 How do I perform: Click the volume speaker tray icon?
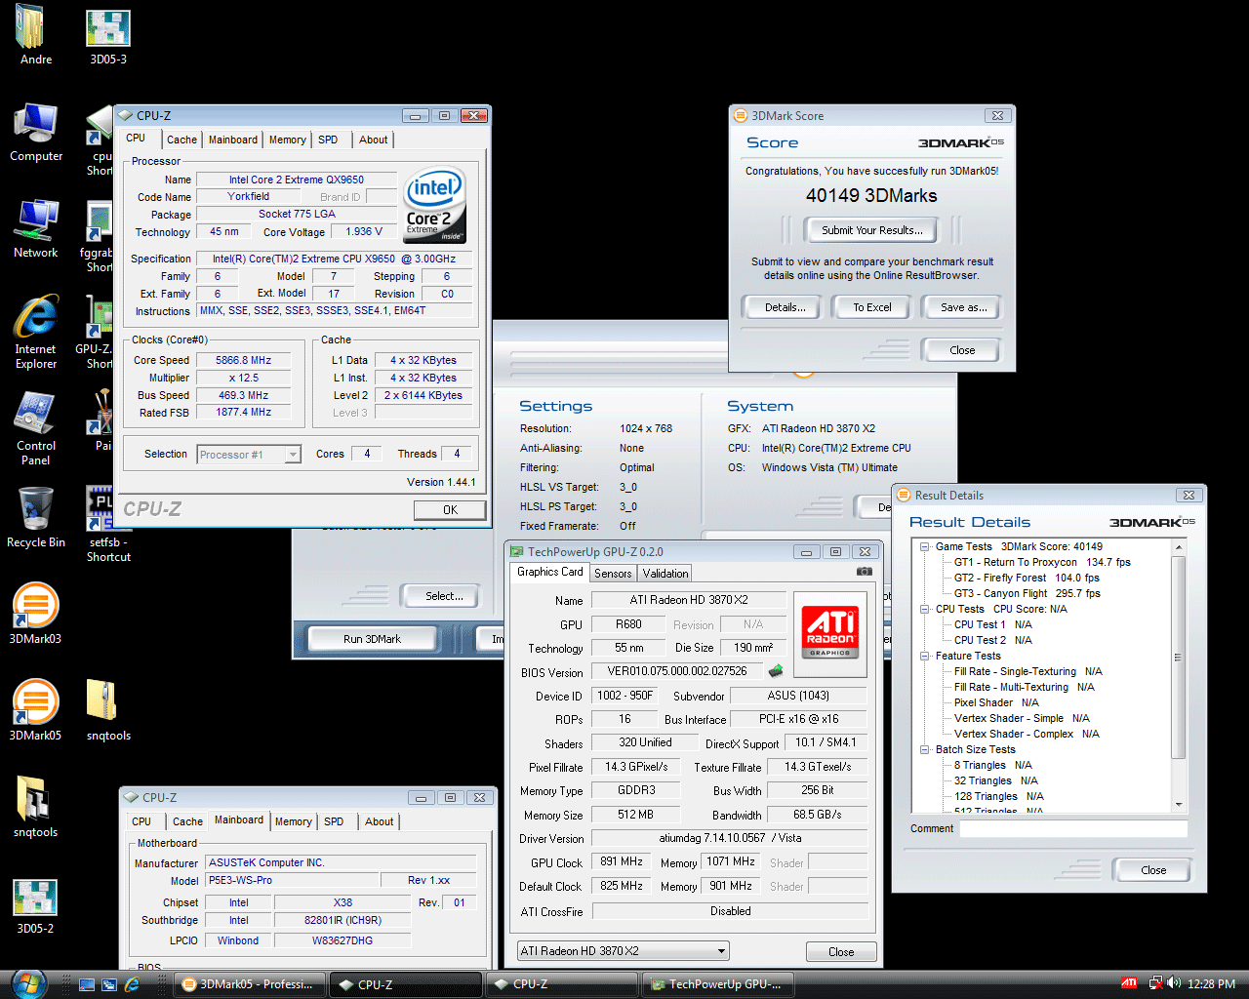pyautogui.click(x=1173, y=983)
